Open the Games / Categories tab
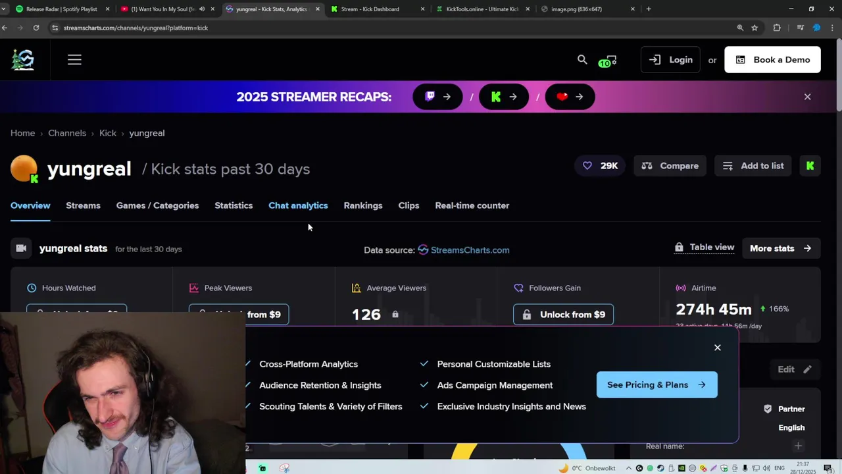Image resolution: width=842 pixels, height=474 pixels. pos(157,205)
